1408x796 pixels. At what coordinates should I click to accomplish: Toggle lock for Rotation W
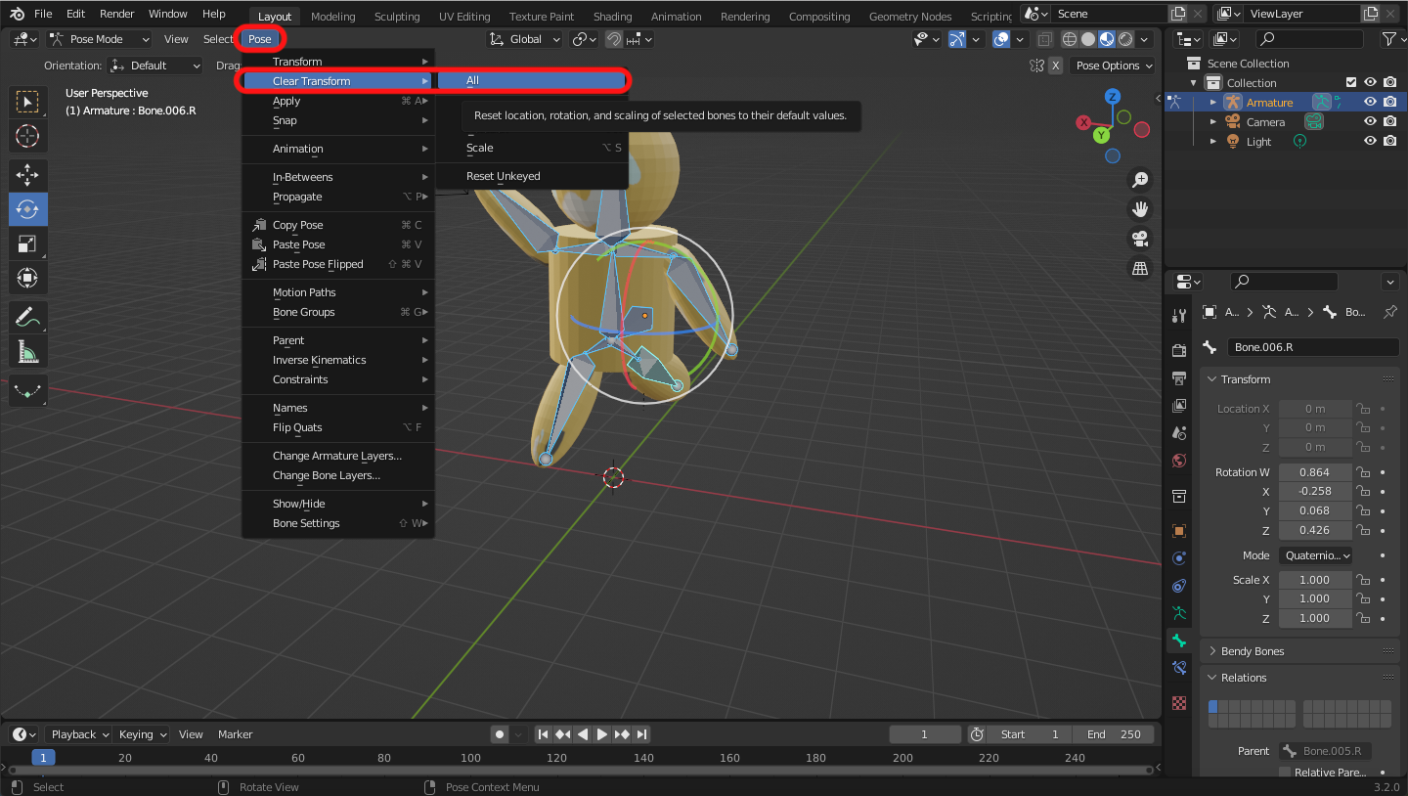click(x=1363, y=472)
